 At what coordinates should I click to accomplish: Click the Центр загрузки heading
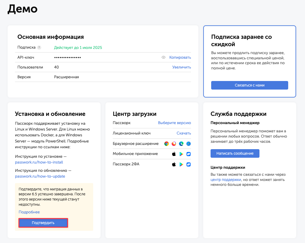click(x=134, y=114)
